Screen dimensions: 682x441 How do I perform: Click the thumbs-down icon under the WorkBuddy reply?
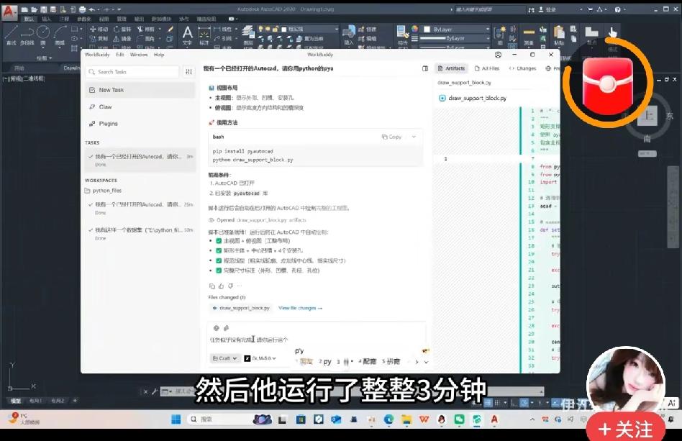(230, 286)
